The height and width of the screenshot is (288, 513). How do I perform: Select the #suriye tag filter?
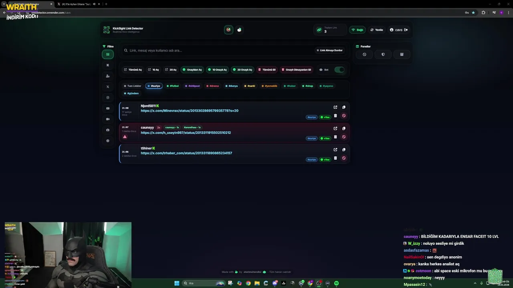click(x=154, y=86)
